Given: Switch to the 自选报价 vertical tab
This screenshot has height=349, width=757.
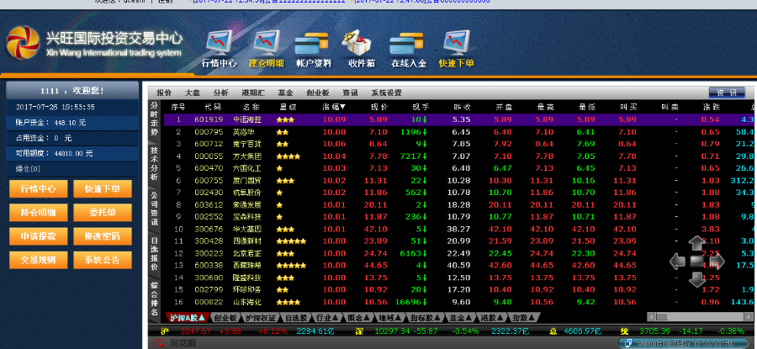Looking at the screenshot, I should click(x=154, y=253).
